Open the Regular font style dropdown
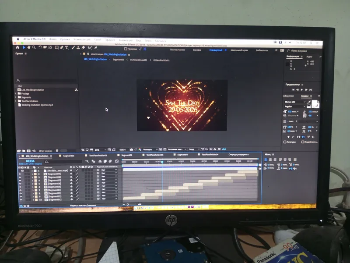The image size is (350, 263). tap(295, 107)
